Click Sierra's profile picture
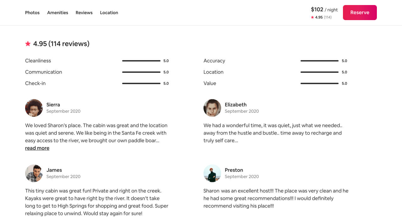This screenshot has width=402, height=220. [34, 108]
